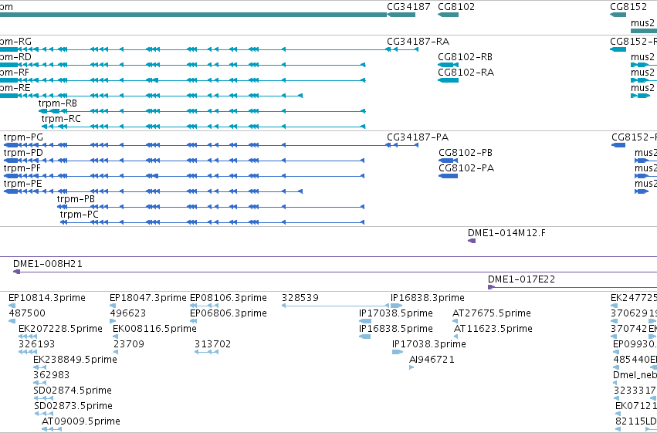
Task: Select the trpm-PC protein label
Action: (80, 215)
